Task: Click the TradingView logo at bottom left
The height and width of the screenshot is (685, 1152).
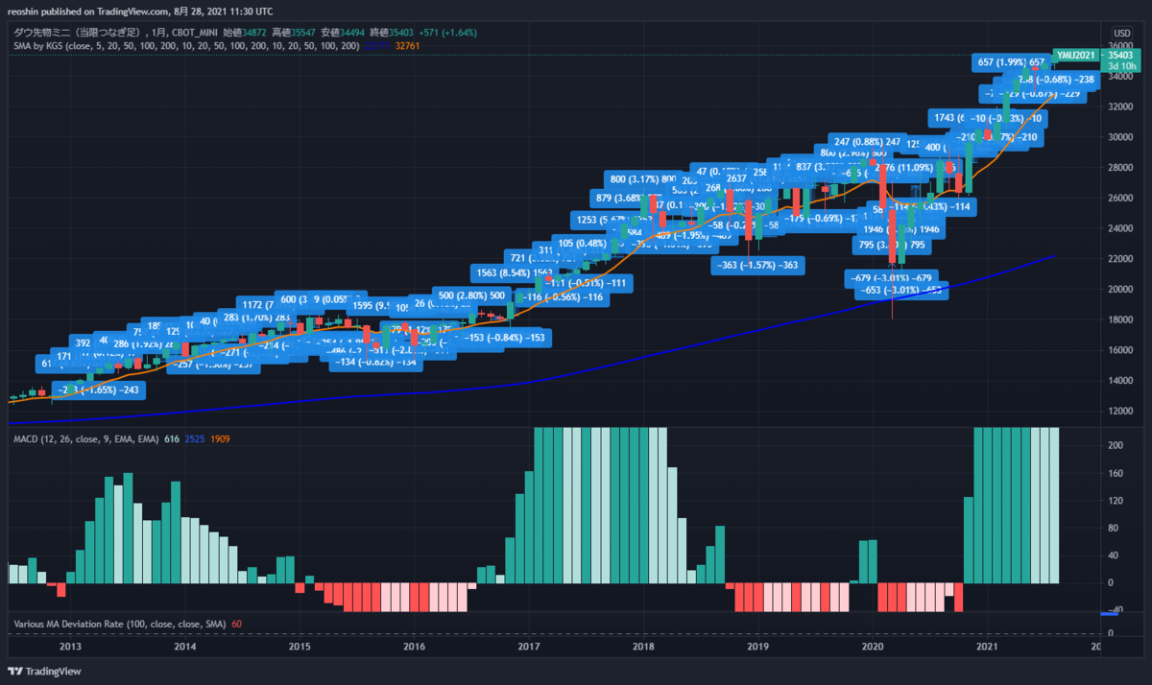Action: click(46, 672)
